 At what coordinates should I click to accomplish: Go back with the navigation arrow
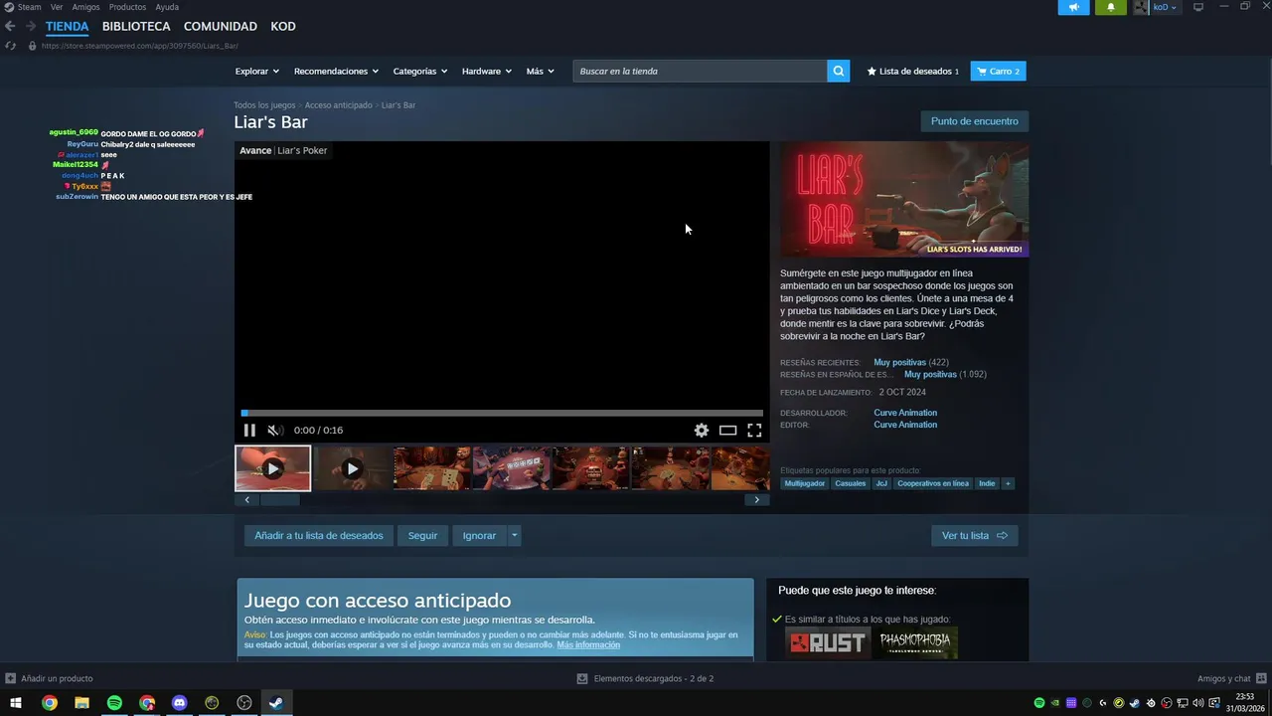(x=10, y=27)
